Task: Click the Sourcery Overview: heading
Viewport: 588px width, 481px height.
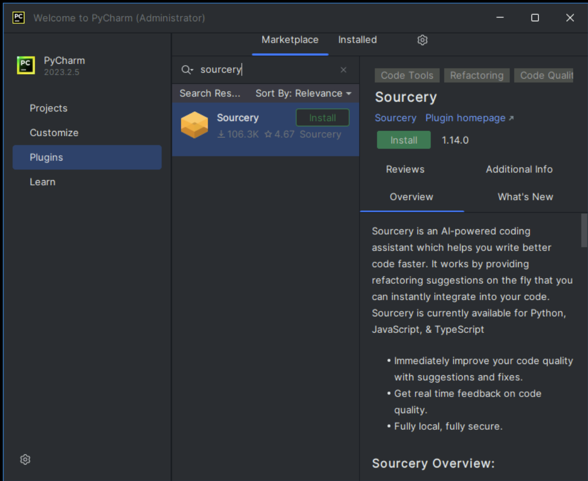Action: [433, 463]
